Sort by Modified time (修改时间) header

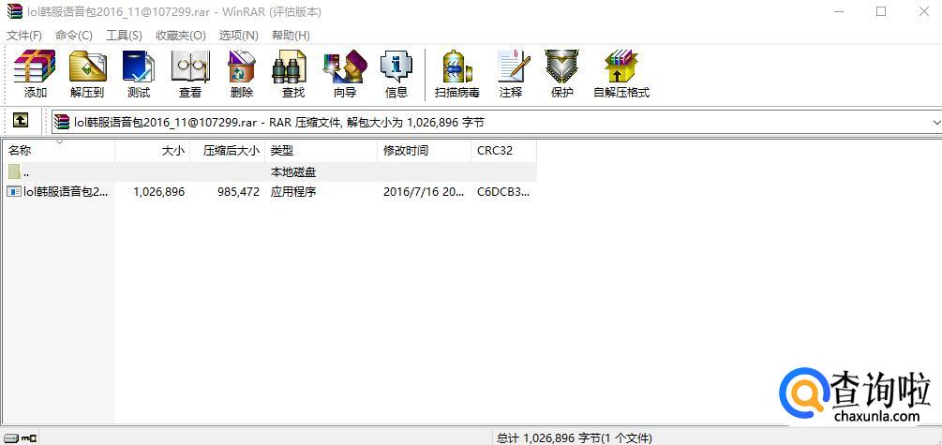(425, 151)
